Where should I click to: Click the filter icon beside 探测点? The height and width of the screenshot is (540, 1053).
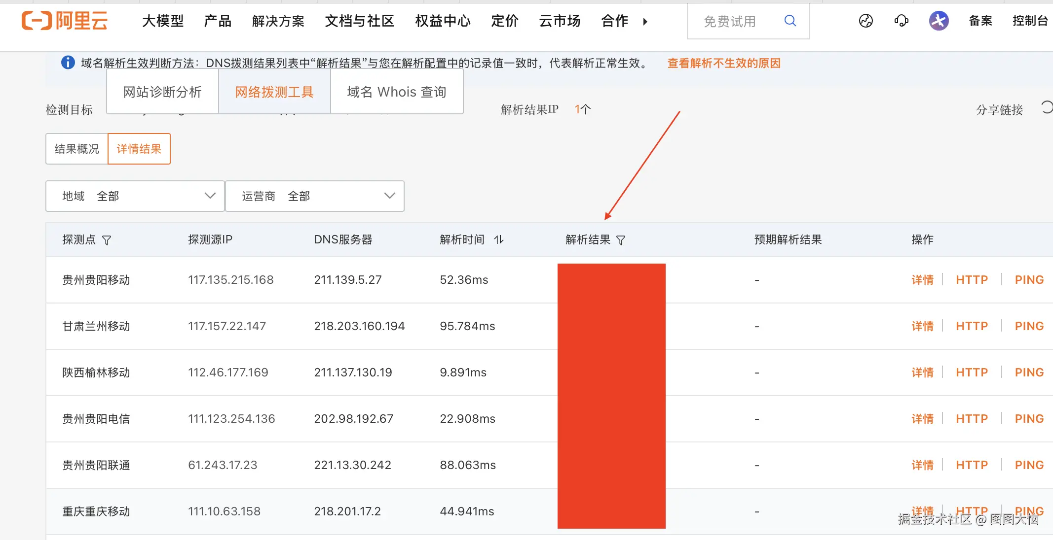tap(107, 240)
